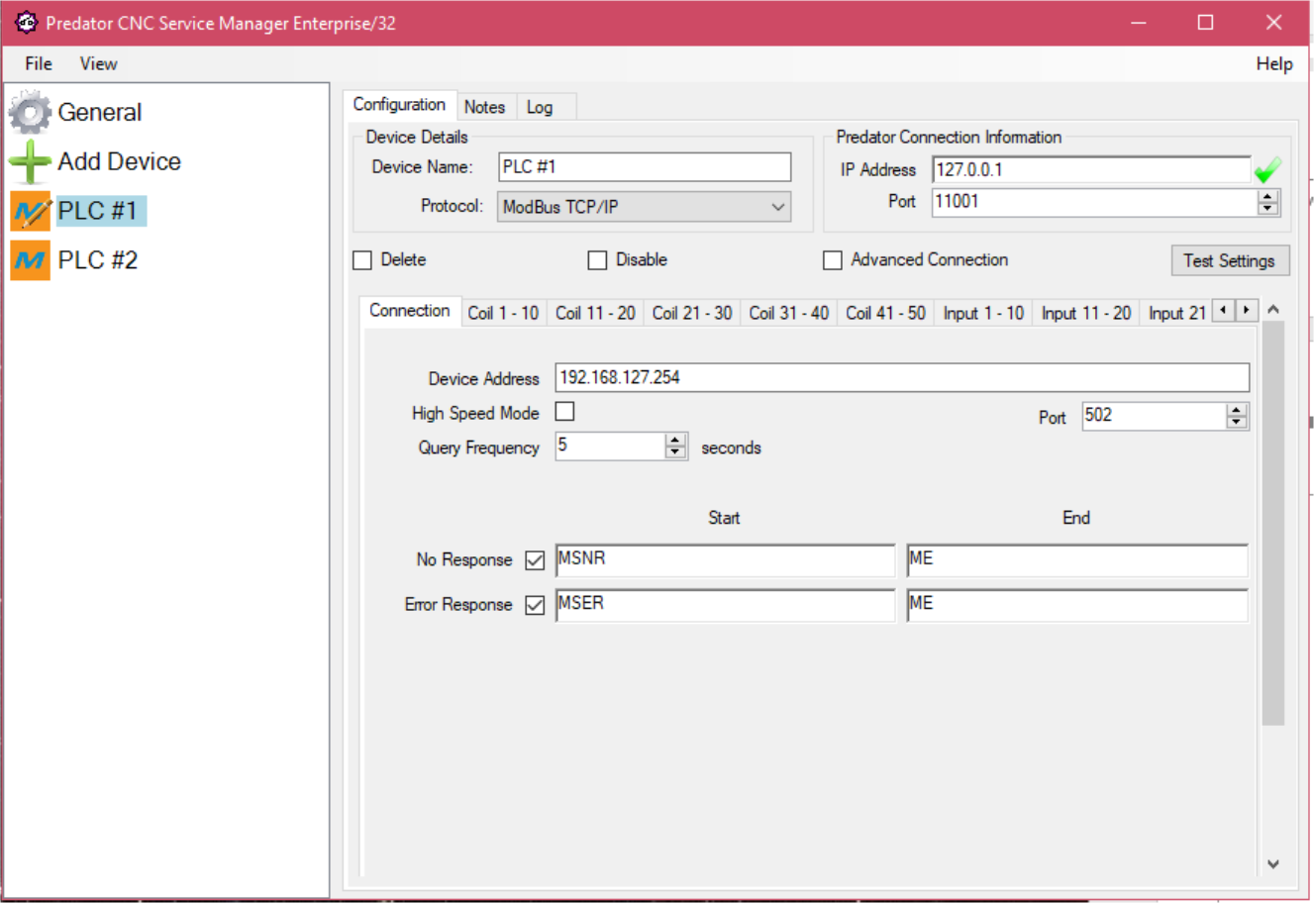Open the Protocol dropdown
This screenshot has width=1314, height=903.
(x=778, y=207)
